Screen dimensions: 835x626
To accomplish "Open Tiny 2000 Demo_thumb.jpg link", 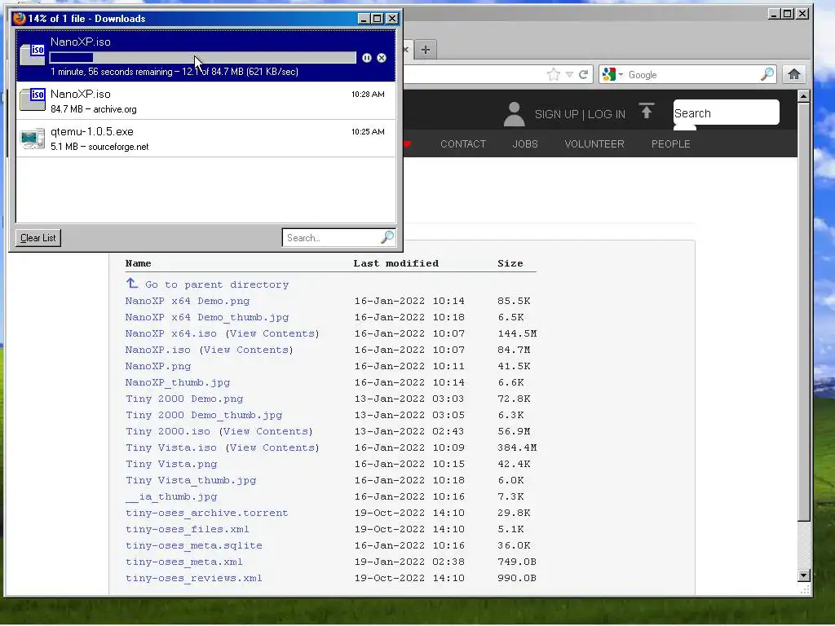I will point(204,415).
